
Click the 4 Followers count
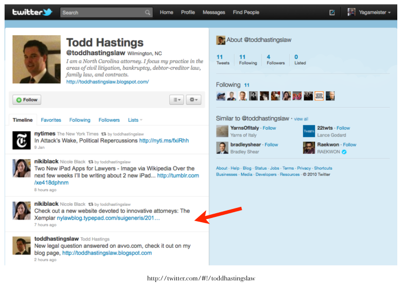point(276,59)
